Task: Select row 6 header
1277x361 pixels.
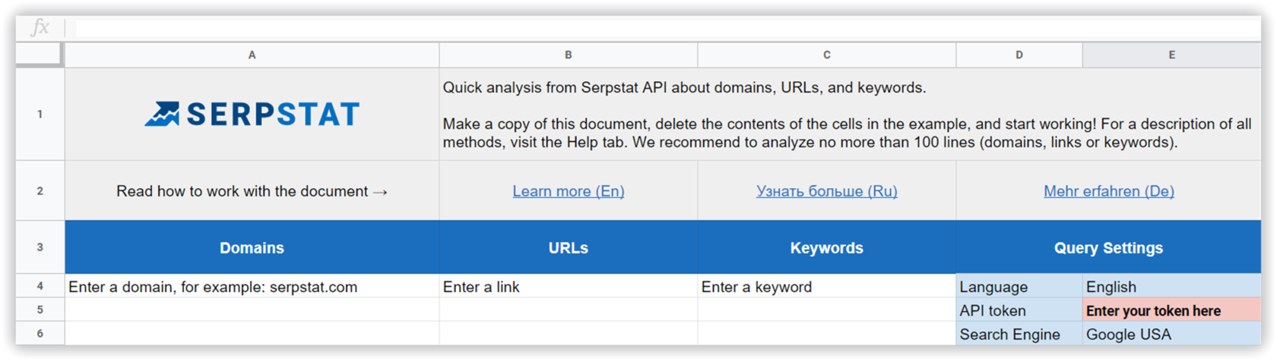Action: [x=40, y=333]
